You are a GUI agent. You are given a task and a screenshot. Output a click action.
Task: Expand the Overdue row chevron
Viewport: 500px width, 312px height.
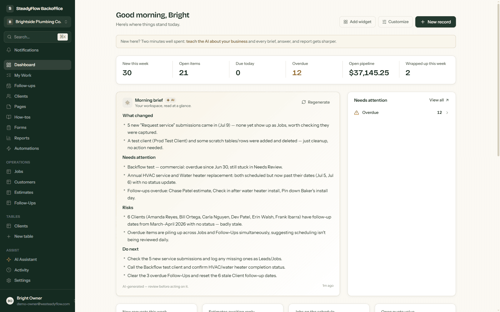[x=447, y=113]
